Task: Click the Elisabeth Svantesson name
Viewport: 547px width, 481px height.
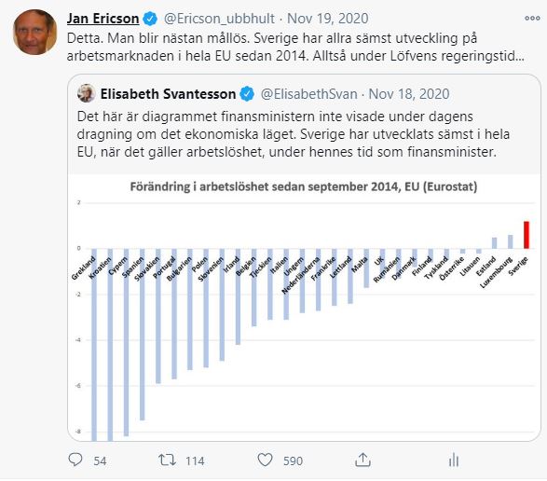Action: click(168, 94)
